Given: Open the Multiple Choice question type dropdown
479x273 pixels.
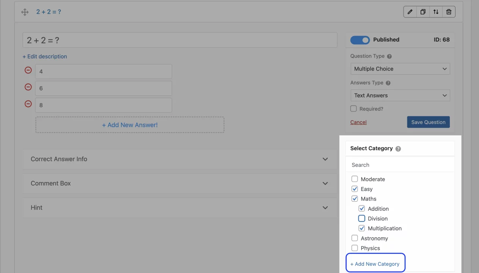Looking at the screenshot, I should point(400,69).
